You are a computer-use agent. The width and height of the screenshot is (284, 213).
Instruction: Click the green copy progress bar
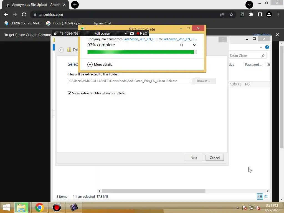[x=142, y=52]
